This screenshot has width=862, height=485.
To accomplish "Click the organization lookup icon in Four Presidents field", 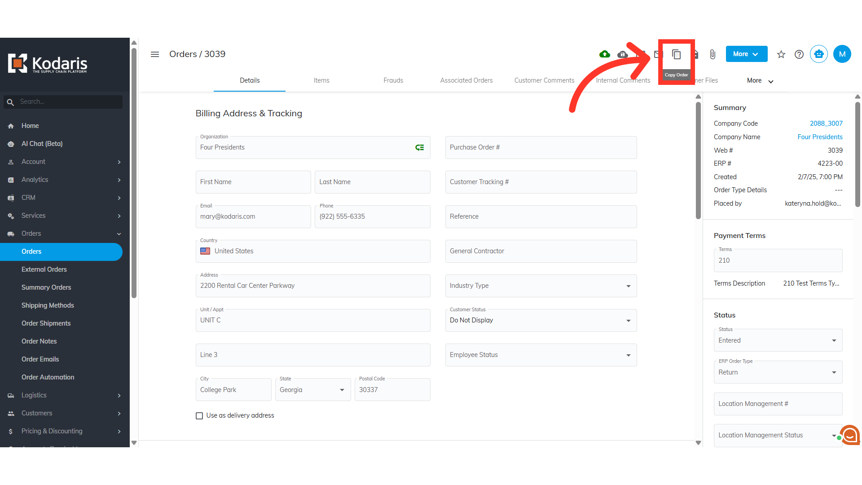I will pyautogui.click(x=419, y=147).
